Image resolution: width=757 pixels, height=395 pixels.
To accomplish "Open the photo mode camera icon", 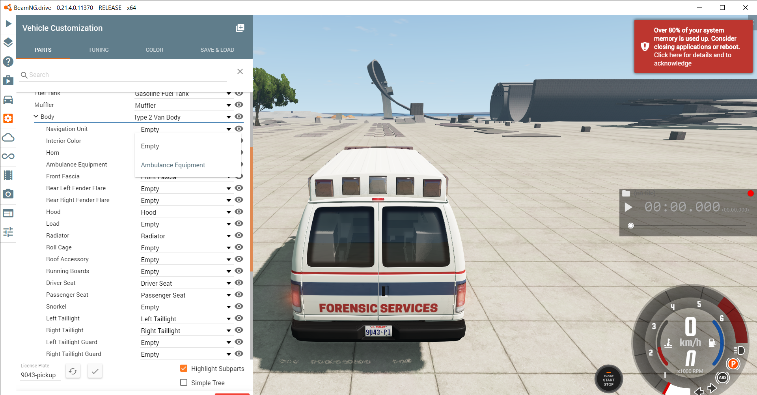I will pos(8,194).
